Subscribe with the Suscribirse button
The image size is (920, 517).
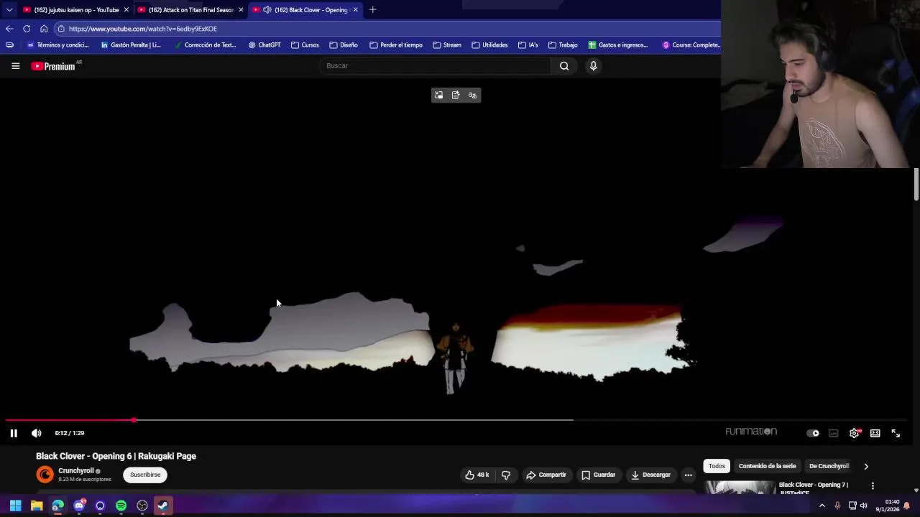pyautogui.click(x=145, y=475)
